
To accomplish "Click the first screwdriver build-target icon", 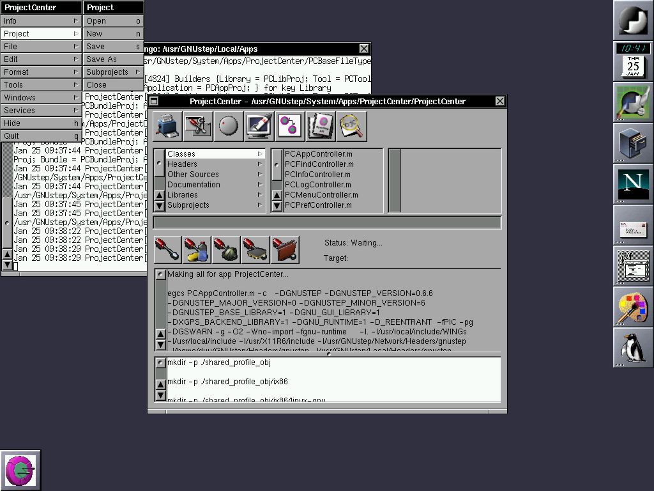I will [x=167, y=249].
